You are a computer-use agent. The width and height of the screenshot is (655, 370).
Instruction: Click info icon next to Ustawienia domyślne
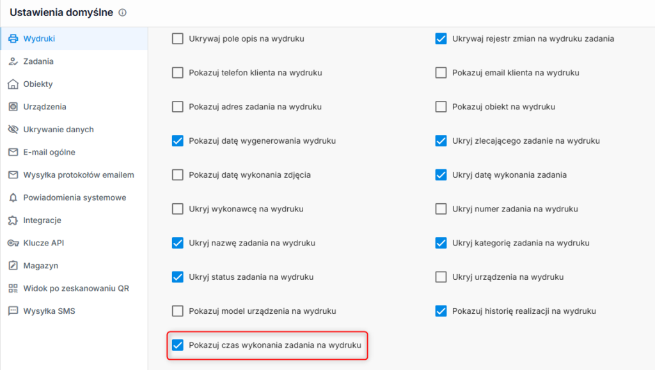tap(122, 13)
